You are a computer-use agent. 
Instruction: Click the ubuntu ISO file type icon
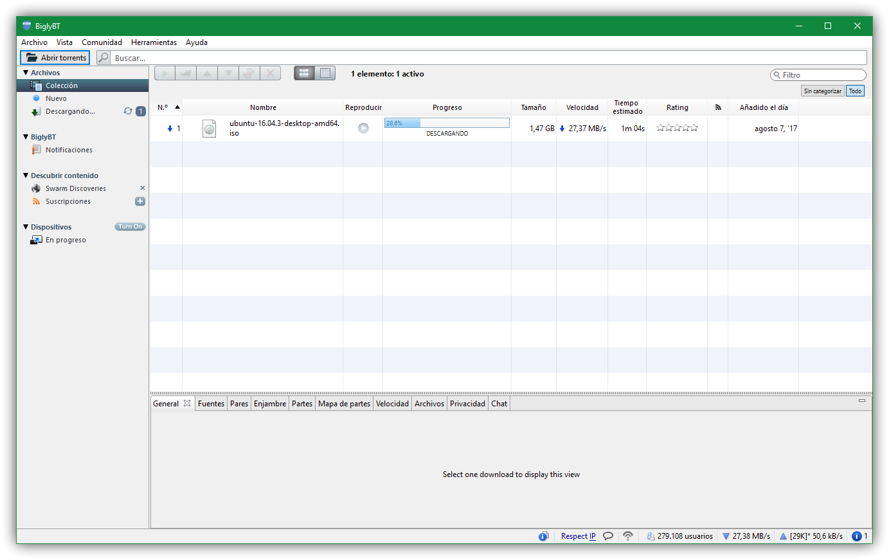click(x=209, y=129)
